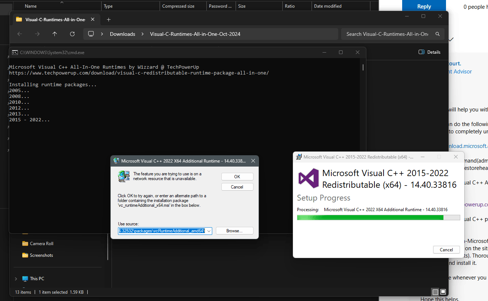The width and height of the screenshot is (488, 301).
Task: Open Screenshots folder in sidebar
Action: [38, 255]
